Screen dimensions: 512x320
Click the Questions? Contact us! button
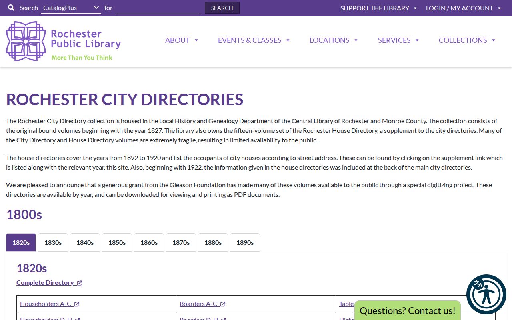point(408,310)
